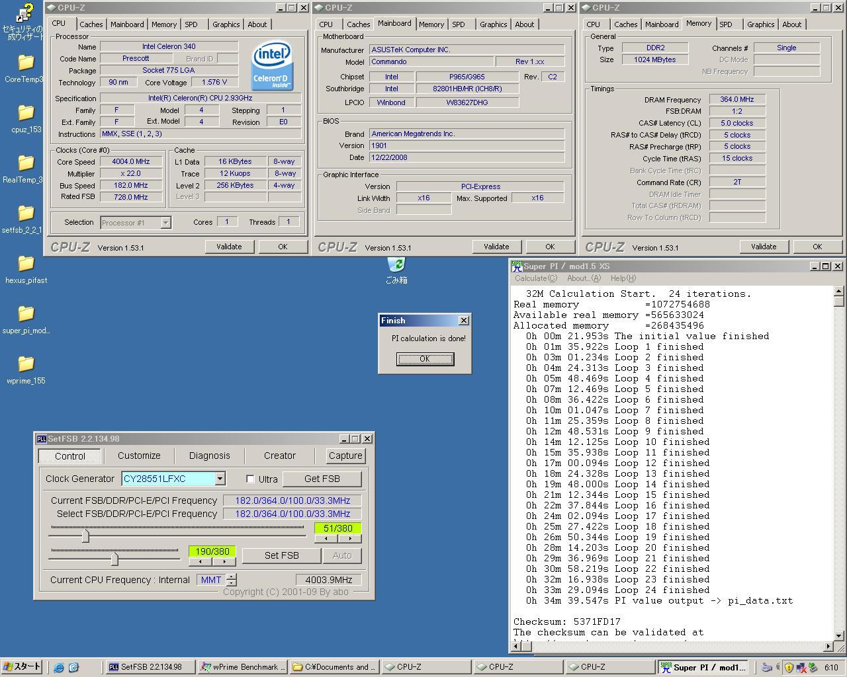Open SPD tab in Mainboard CPU-Z window
Image resolution: width=847 pixels, height=677 pixels.
(458, 24)
